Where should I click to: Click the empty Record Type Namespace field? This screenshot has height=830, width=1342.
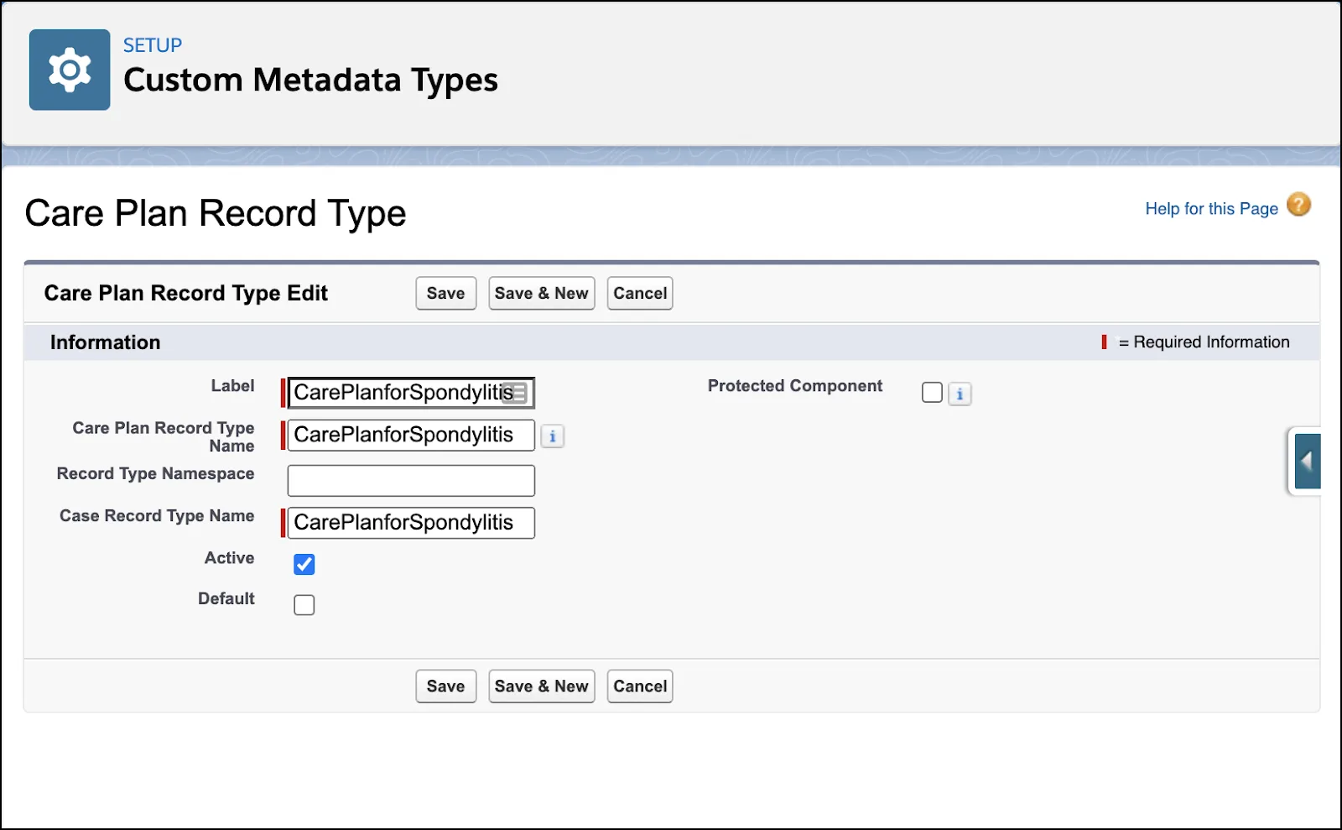click(411, 481)
